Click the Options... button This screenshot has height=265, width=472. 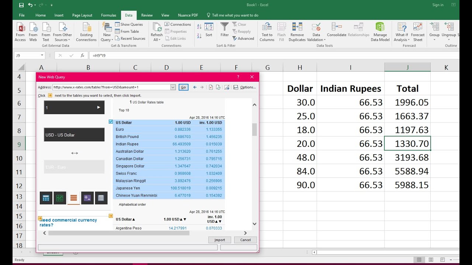248,87
